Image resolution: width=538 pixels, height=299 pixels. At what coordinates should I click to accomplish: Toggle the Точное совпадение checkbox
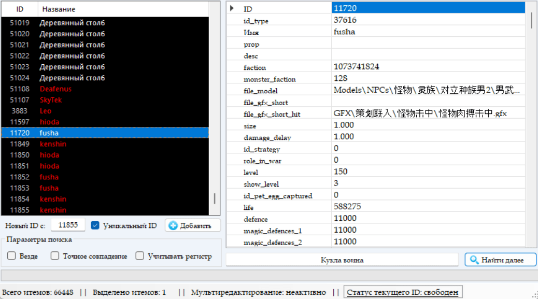(x=54, y=255)
